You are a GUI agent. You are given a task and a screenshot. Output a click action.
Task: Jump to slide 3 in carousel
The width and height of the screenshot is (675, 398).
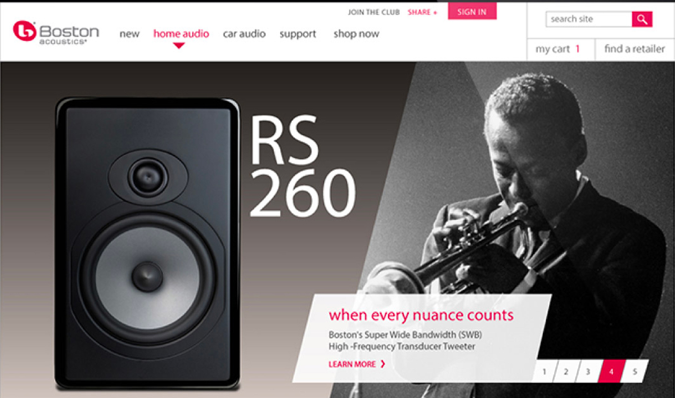[587, 372]
